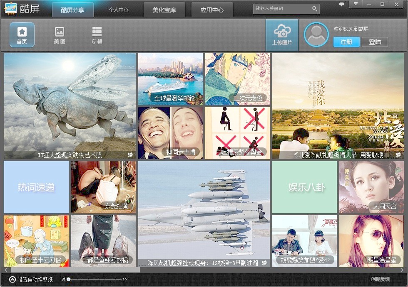Click the search magnifier icon
Viewport: 408px width, 287px height.
314,9
